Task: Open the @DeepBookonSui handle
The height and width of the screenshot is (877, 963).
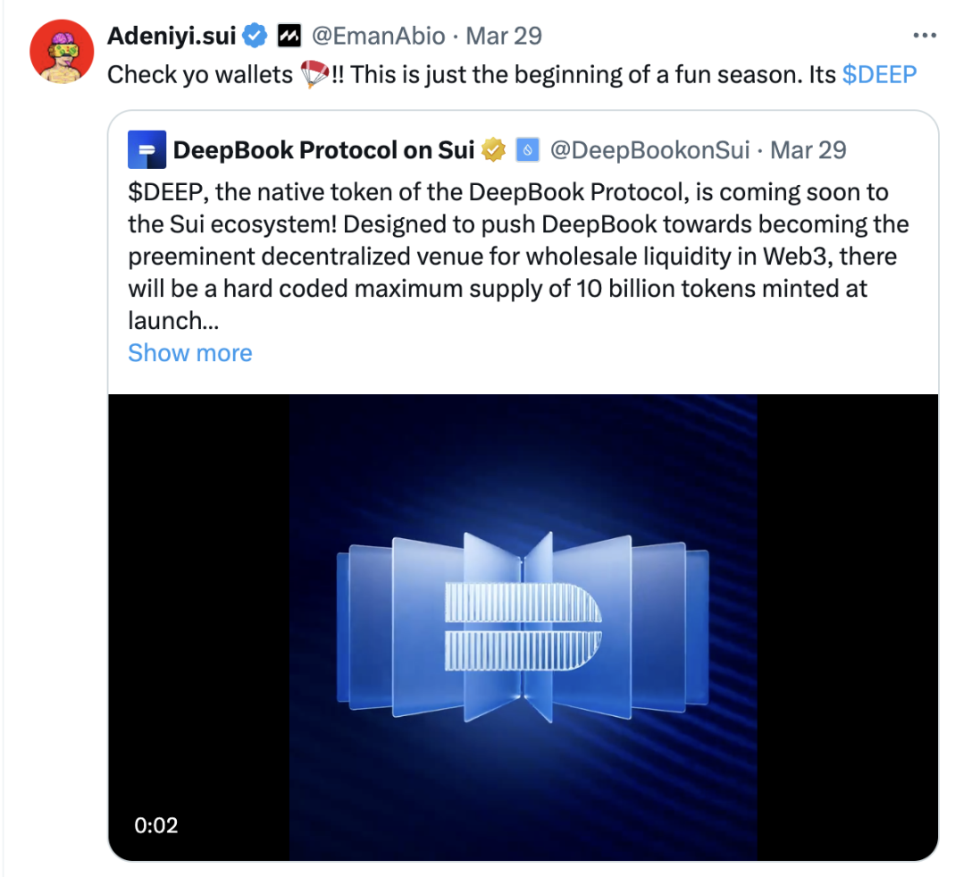Action: coord(649,150)
